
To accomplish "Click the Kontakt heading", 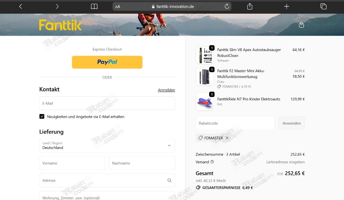I will click(49, 89).
